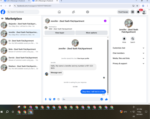150x119 pixels.
Task: Open the Facebook menu grid icon
Action: 133,12
